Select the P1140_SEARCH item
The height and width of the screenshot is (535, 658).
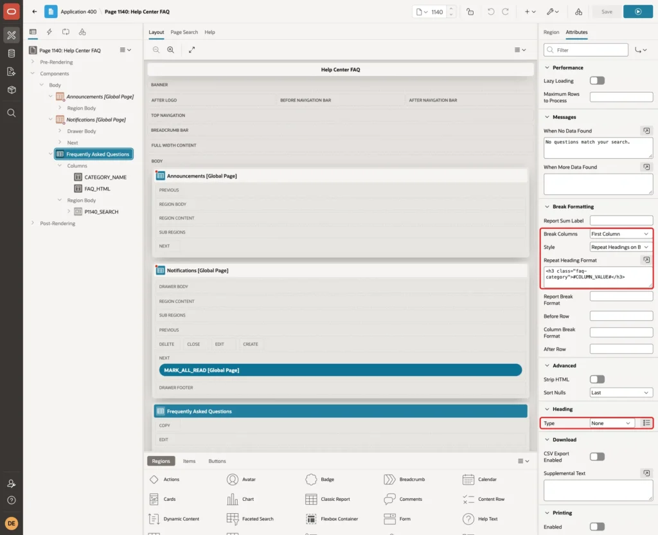(101, 212)
